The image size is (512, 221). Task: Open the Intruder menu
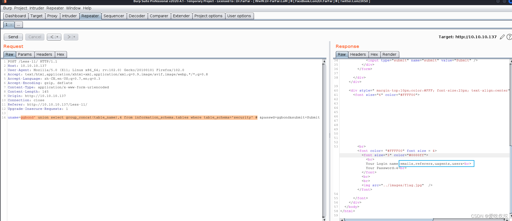tap(37, 8)
